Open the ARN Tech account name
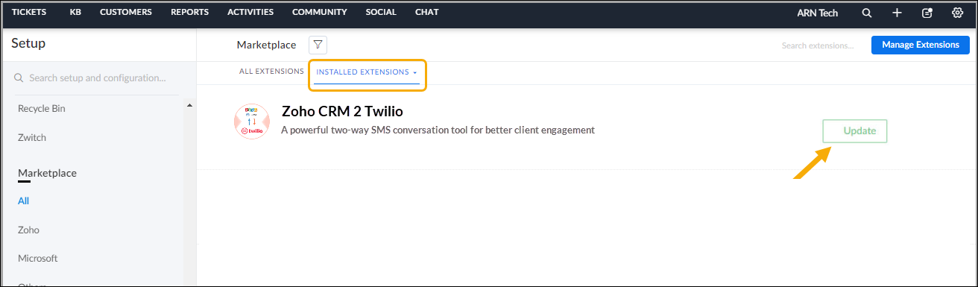The height and width of the screenshot is (287, 978). [x=817, y=13]
